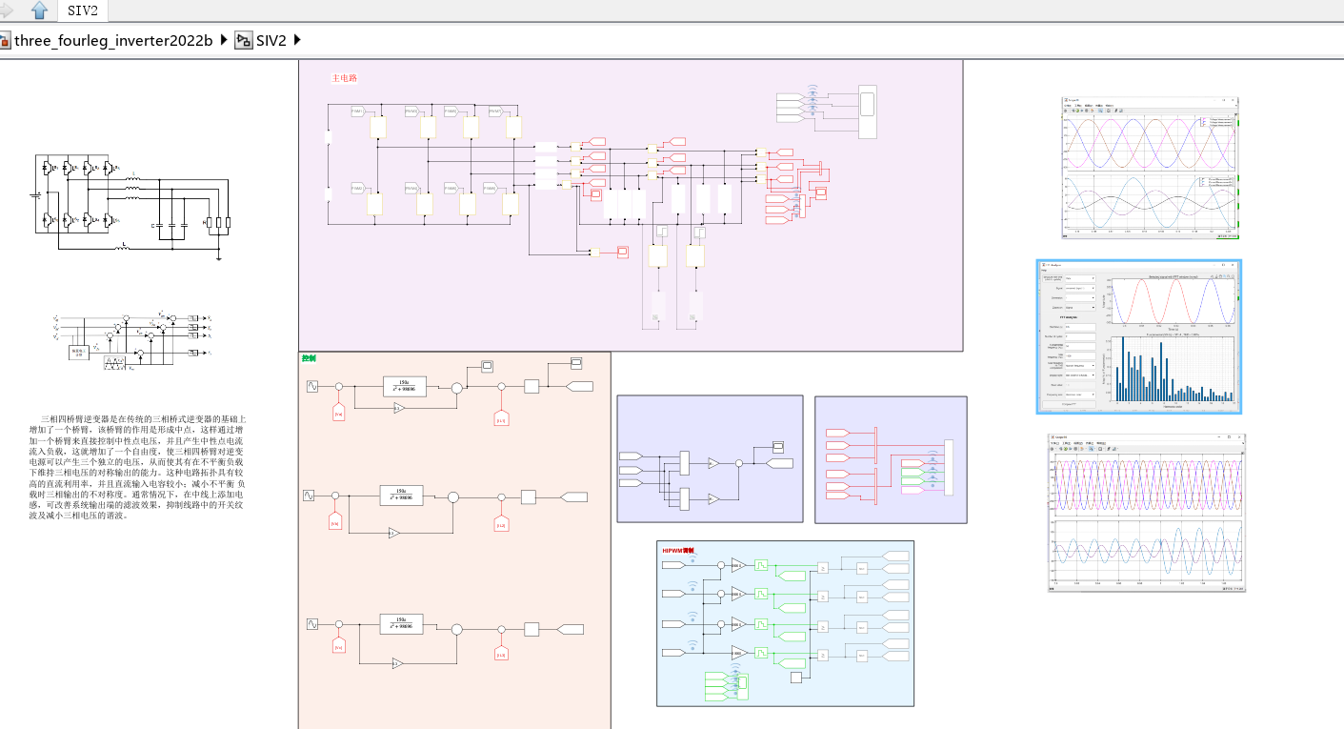Click the FFT Analysis screenshot image
This screenshot has height=729, width=1344.
(1139, 336)
